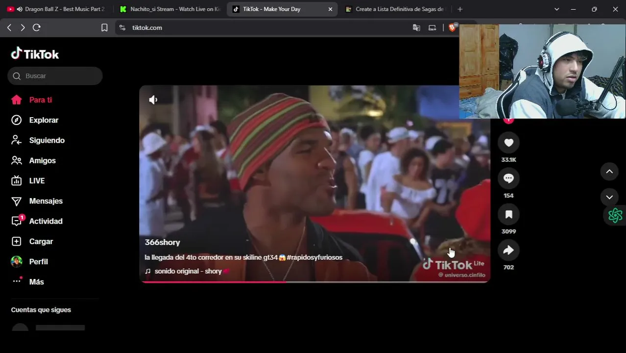Click the Cuentas que sigues heading

point(41,310)
